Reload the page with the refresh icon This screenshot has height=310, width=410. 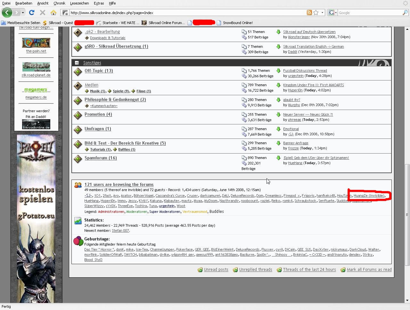tap(31, 13)
